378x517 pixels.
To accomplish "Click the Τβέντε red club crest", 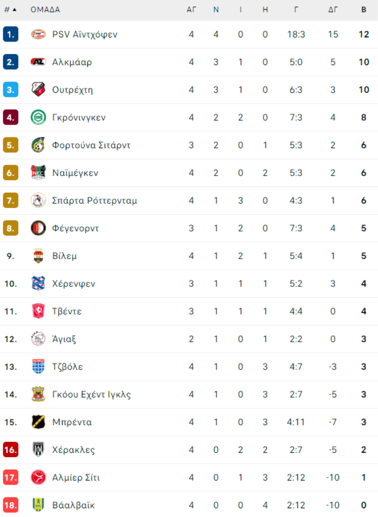I will 38,312.
